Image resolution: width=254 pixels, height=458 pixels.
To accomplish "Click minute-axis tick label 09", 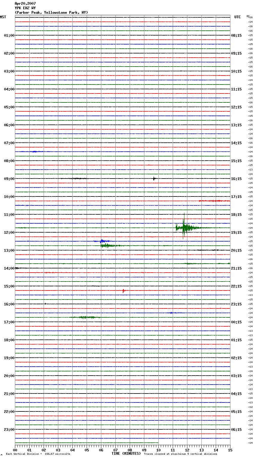I will (144, 450).
